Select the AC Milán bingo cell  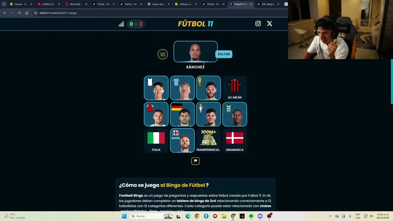[x=235, y=88]
